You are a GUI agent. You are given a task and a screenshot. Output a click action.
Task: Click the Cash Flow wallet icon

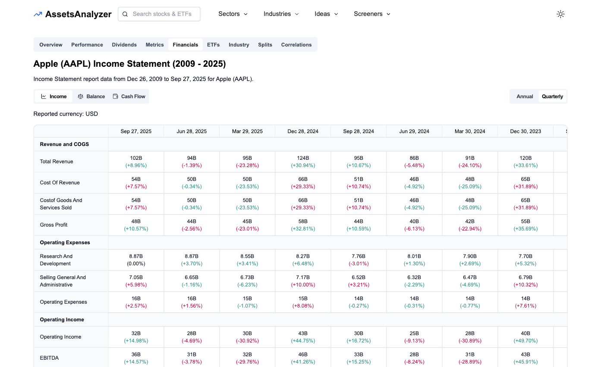[x=115, y=96]
